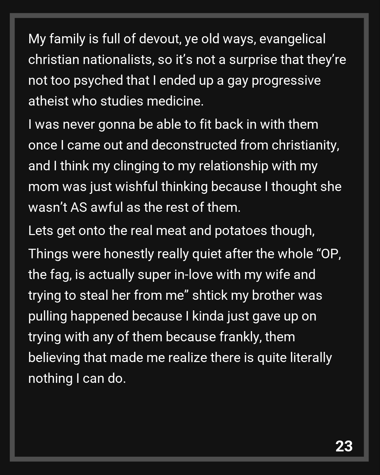Viewport: 380px width, 475px height.
Task: Click the page number 23
Action: pyautogui.click(x=344, y=446)
